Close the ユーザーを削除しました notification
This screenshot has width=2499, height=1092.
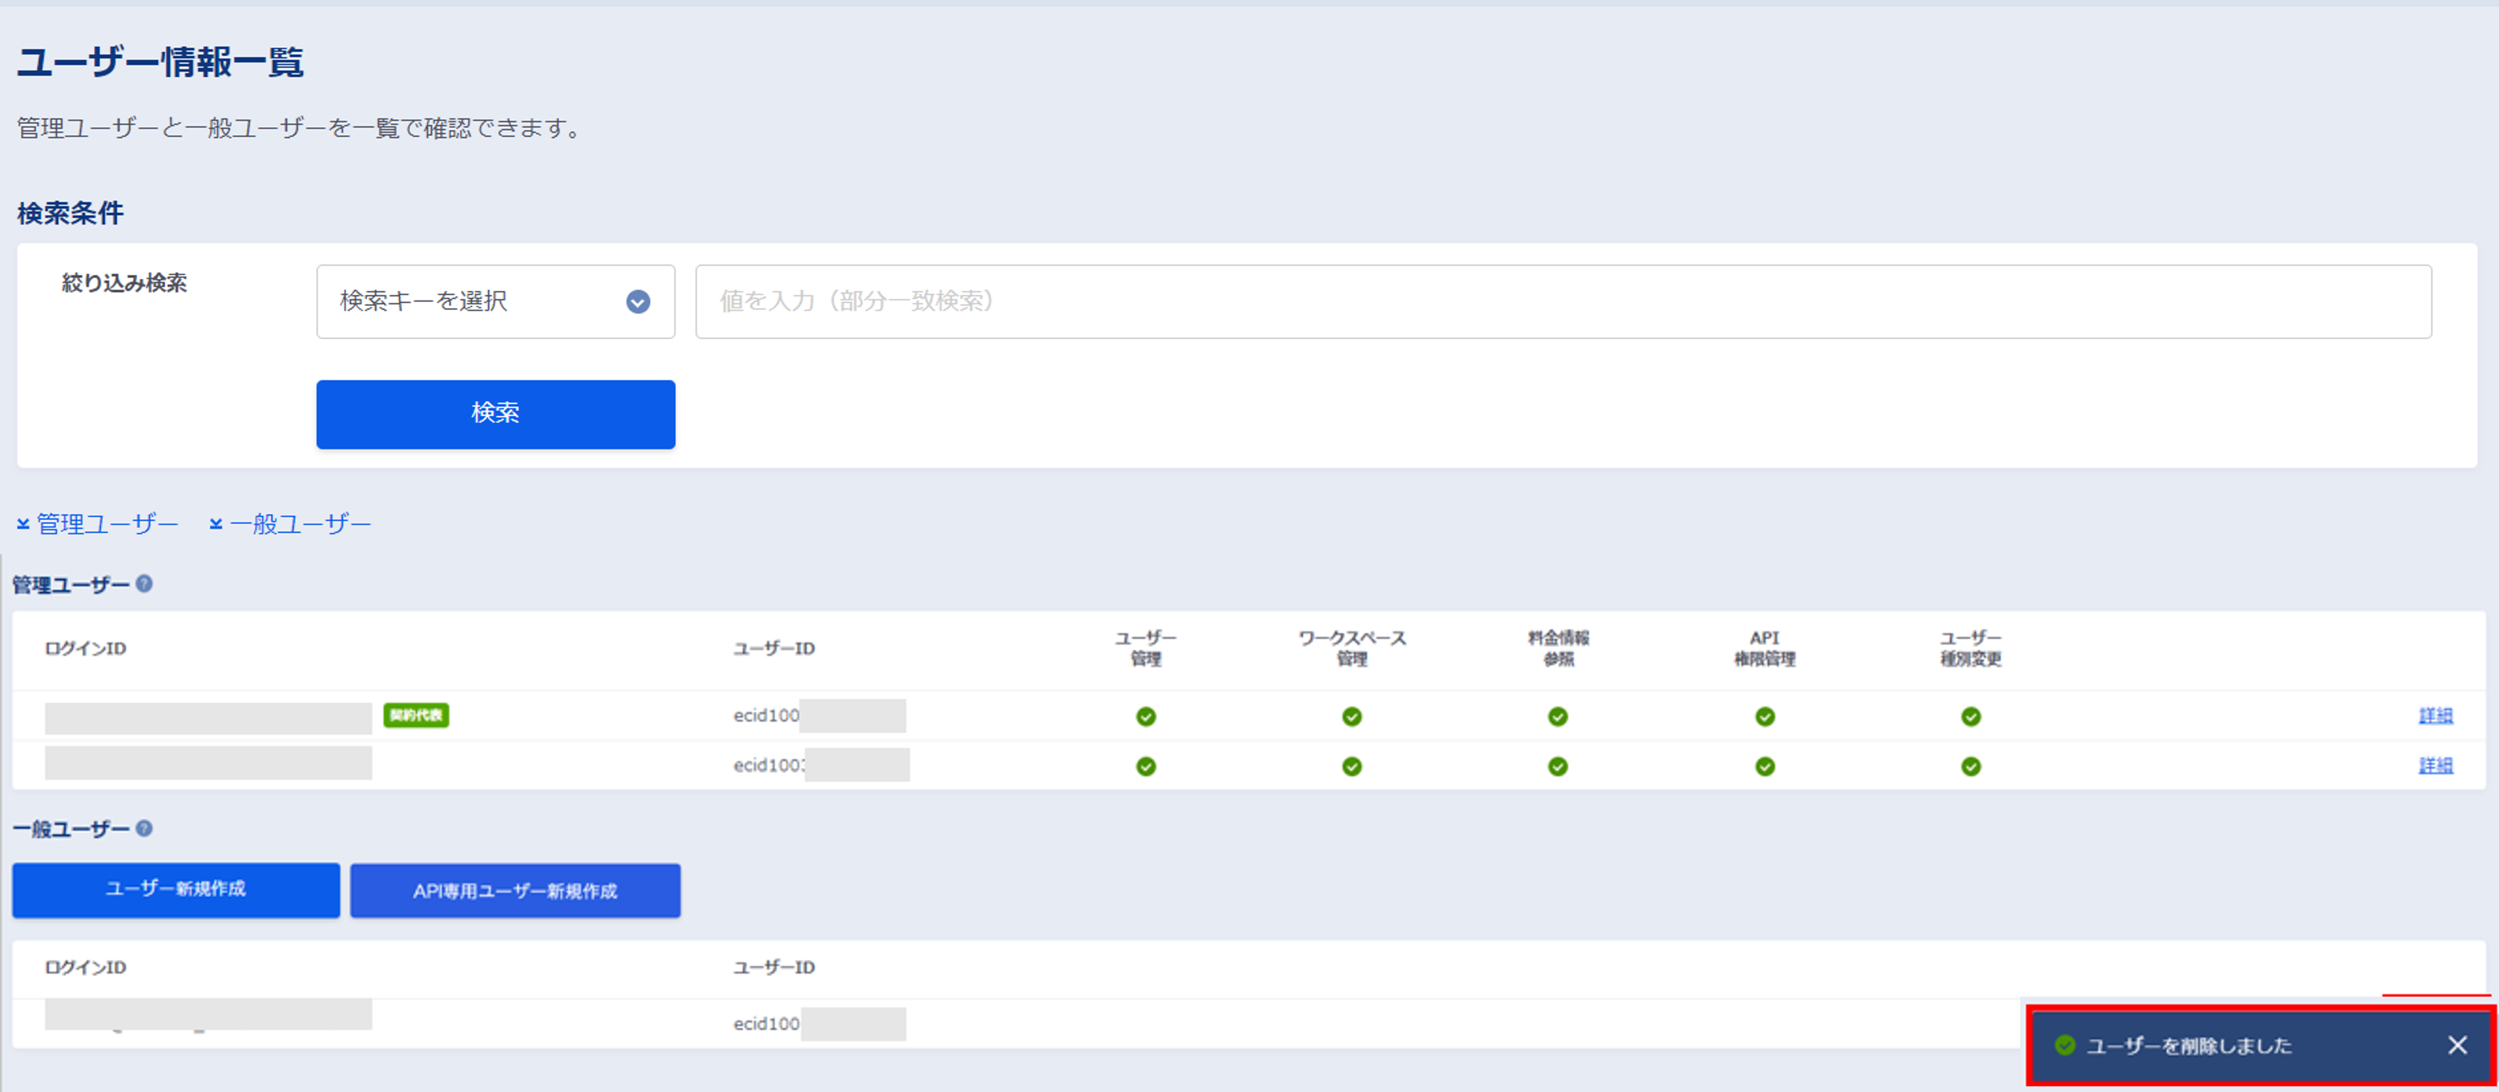pos(2456,1044)
